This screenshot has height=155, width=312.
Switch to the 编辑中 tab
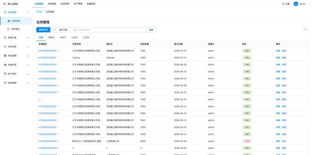pyautogui.click(x=51, y=37)
